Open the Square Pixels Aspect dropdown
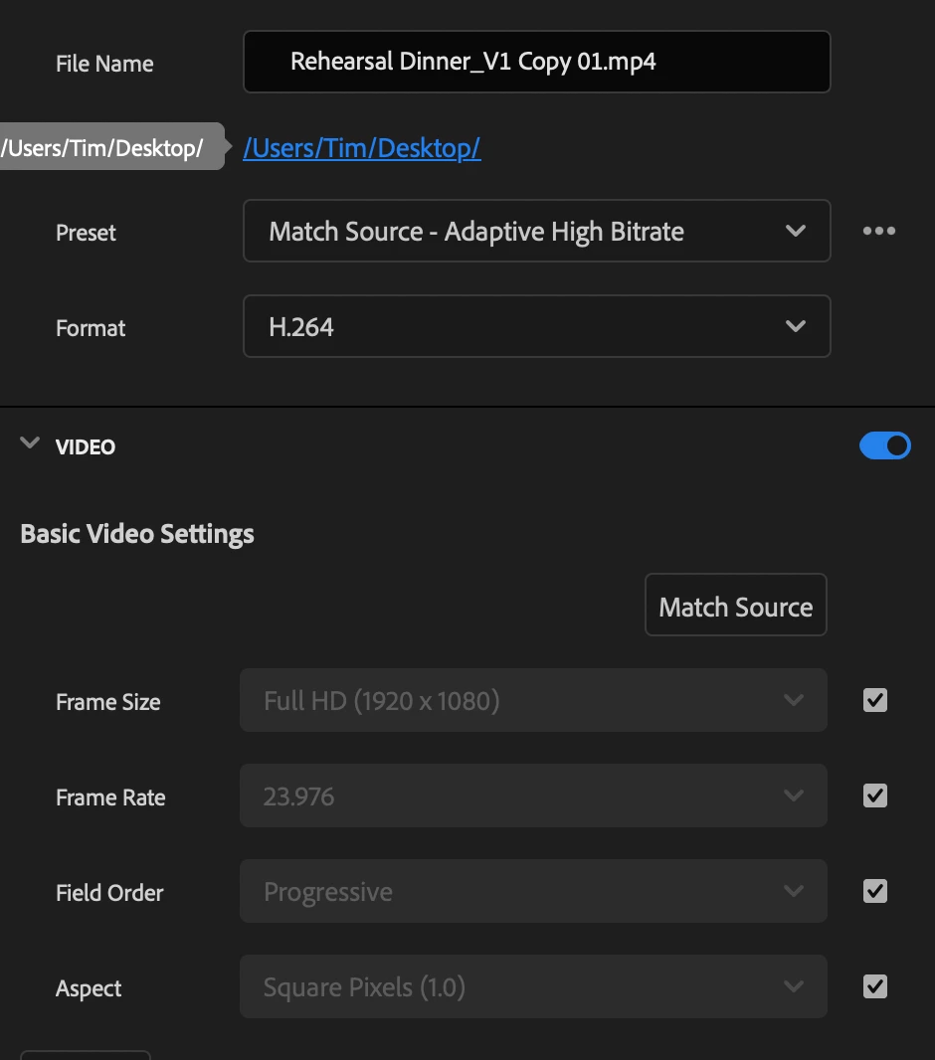 click(533, 986)
